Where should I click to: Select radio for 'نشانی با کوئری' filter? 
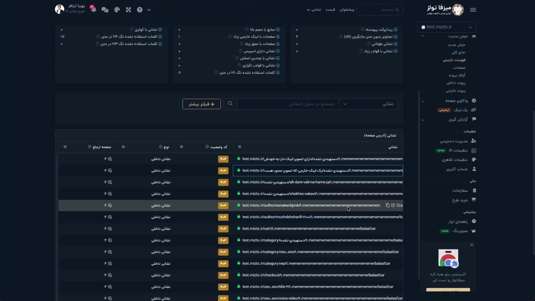tap(160, 30)
